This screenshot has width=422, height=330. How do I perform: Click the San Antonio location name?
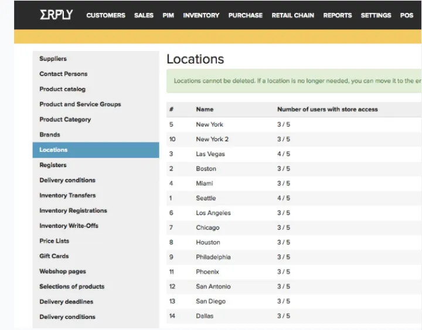[x=213, y=287]
